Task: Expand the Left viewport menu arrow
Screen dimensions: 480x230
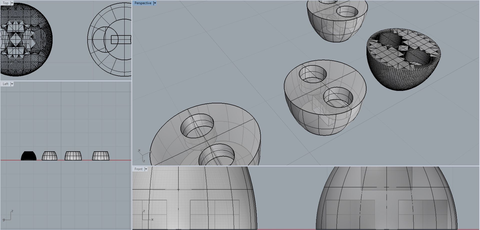Action: [x=12, y=84]
